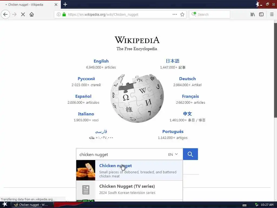The image size is (277, 208).
Task: Go back to the previous page
Action: (x=5, y=14)
